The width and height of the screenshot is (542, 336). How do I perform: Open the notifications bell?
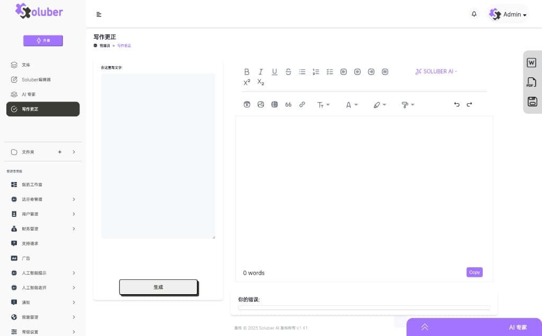[x=474, y=14]
